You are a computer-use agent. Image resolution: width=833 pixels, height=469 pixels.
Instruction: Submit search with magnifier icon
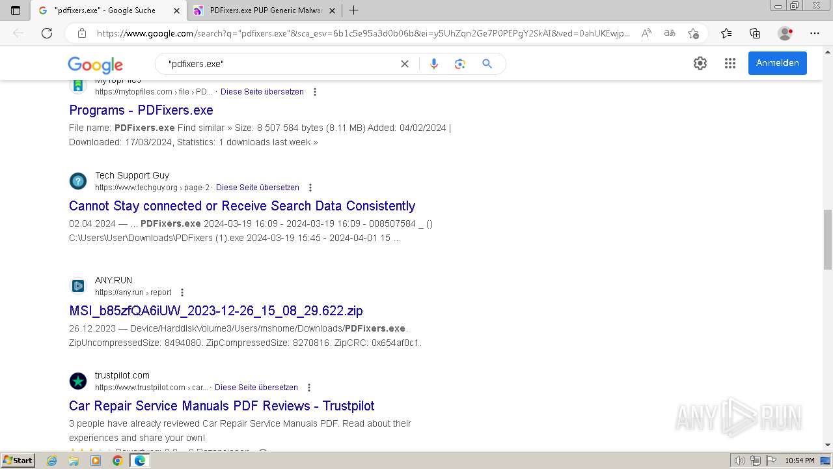[487, 64]
